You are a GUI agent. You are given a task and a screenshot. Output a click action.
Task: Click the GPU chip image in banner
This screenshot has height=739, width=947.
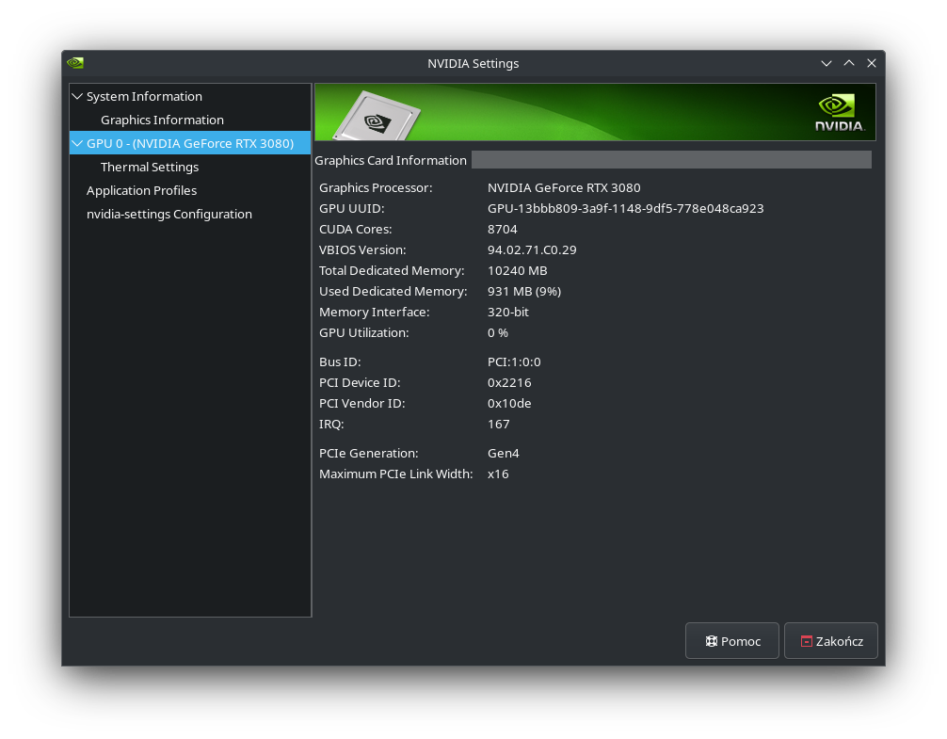(377, 115)
